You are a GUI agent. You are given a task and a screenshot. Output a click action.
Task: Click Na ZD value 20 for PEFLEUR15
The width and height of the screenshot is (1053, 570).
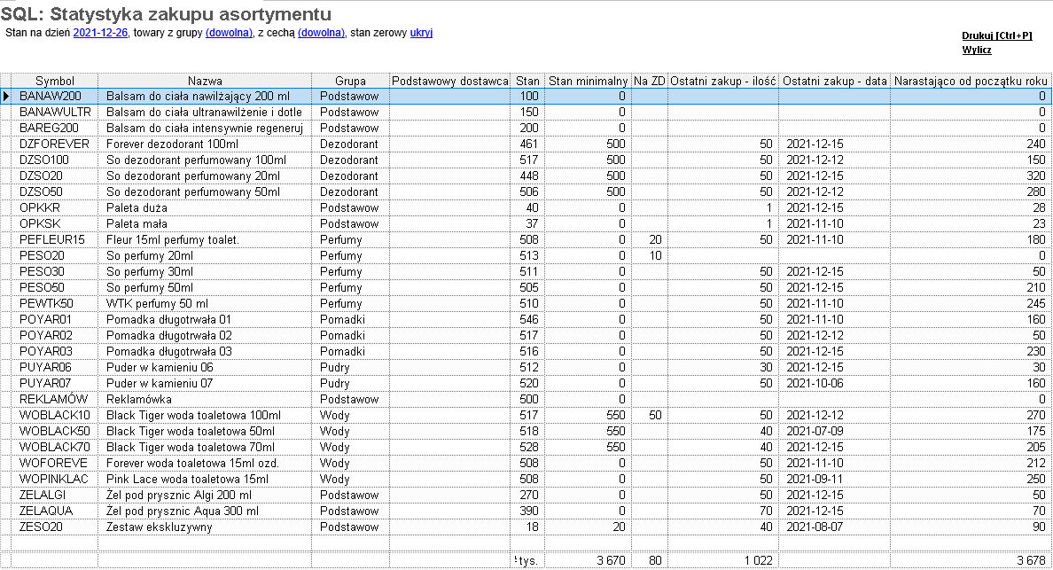pos(650,239)
